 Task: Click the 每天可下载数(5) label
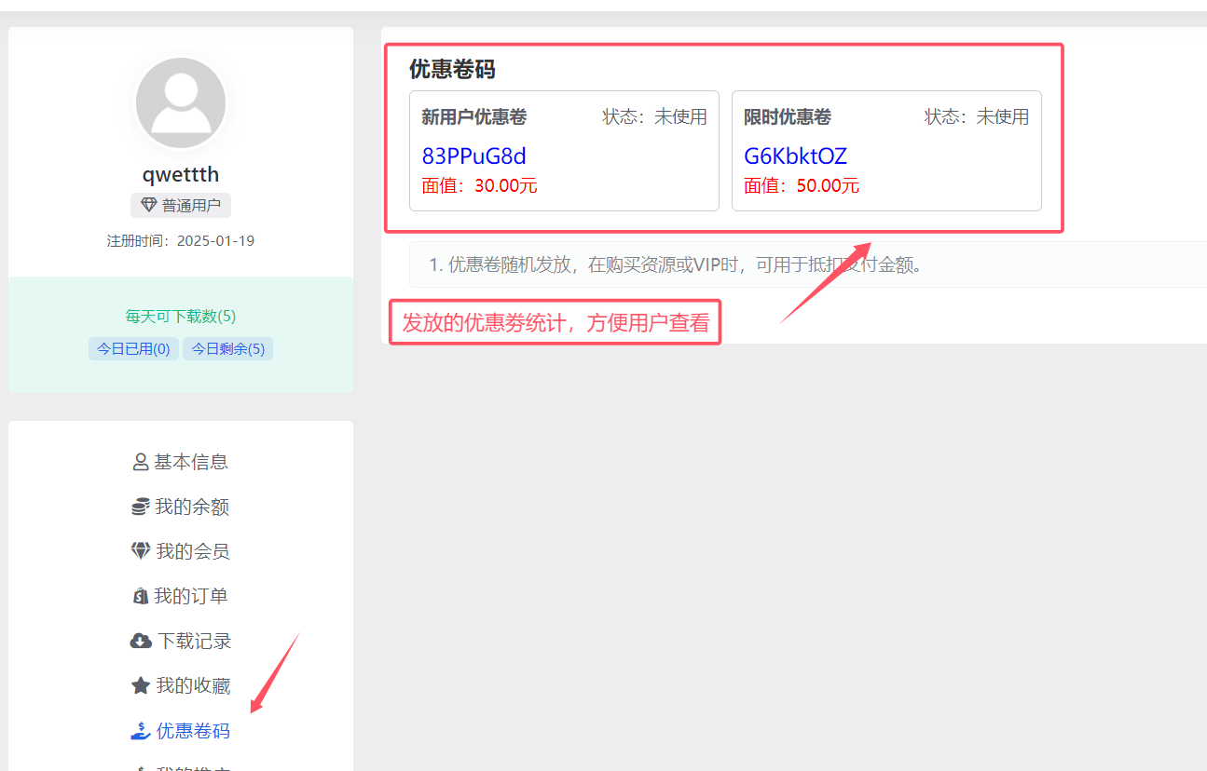pos(181,317)
